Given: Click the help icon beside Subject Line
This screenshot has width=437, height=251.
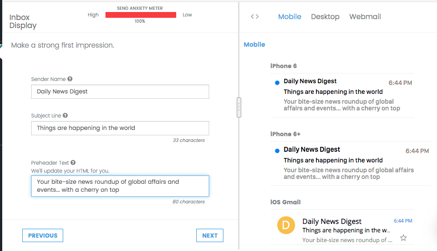Looking at the screenshot, I should [65, 116].
